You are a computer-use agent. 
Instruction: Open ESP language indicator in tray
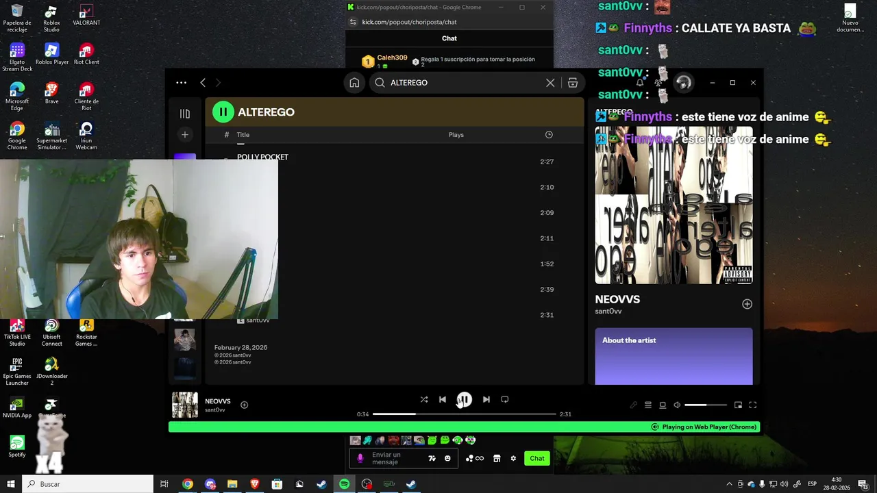click(812, 484)
